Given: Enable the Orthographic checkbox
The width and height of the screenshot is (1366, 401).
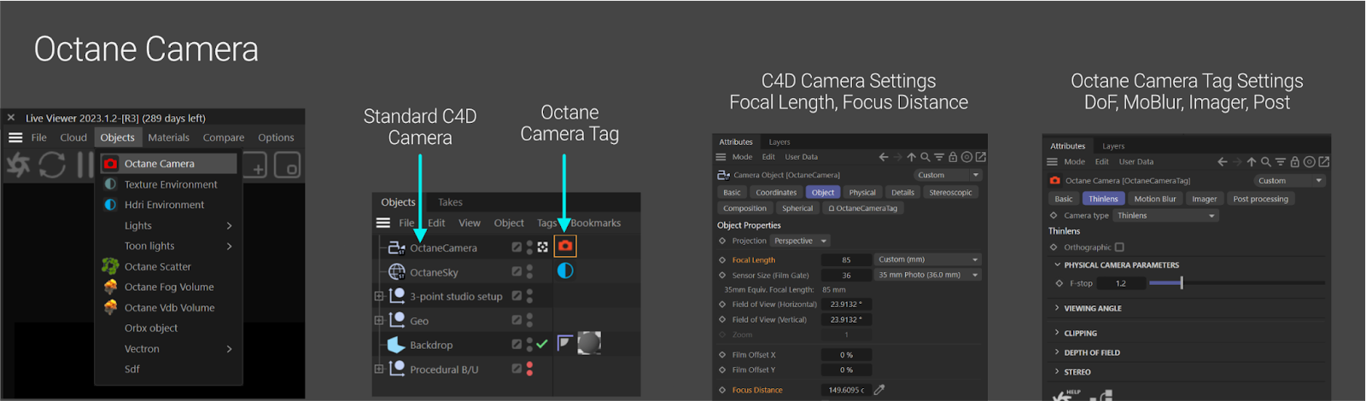Looking at the screenshot, I should (1119, 247).
